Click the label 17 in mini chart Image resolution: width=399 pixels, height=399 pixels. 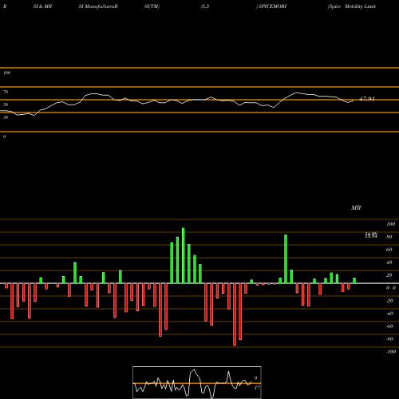257,388
